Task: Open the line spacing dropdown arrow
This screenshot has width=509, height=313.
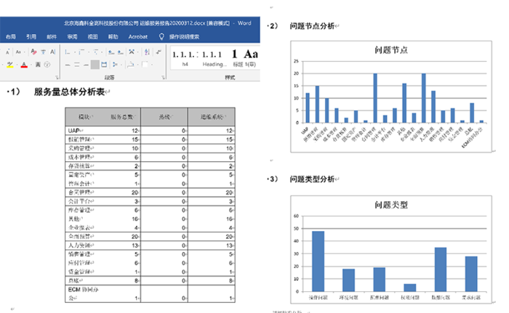Action: click(121, 65)
